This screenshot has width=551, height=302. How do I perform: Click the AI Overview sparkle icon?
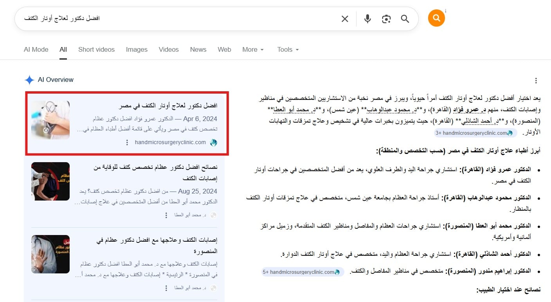point(29,80)
